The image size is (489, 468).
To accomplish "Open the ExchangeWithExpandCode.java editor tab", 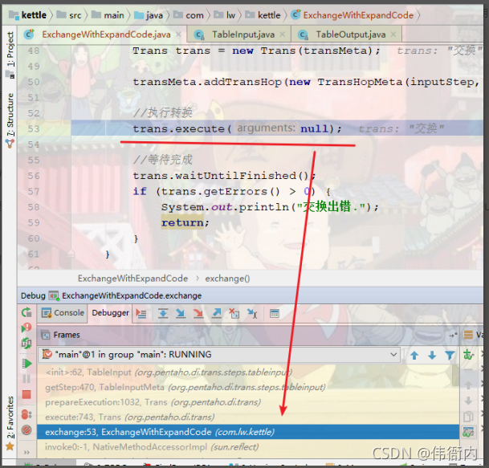I will pos(106,35).
